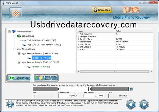Image resolution: width=159 pixels, height=112 pixels.
Task: Click the '15728640' end sector value
Action: click(x=121, y=47)
